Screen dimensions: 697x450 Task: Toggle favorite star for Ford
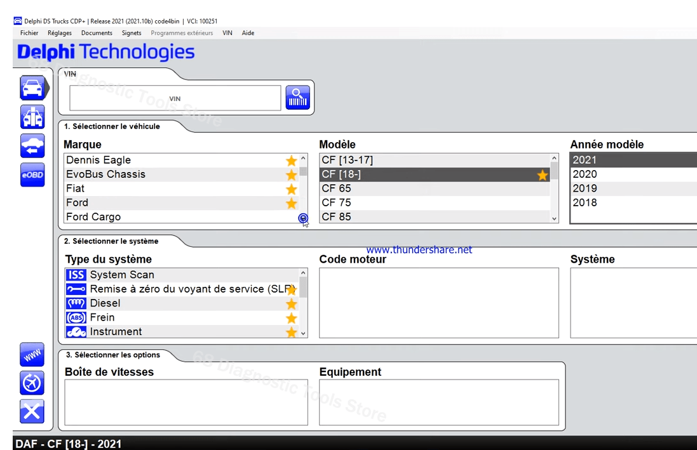coord(291,203)
